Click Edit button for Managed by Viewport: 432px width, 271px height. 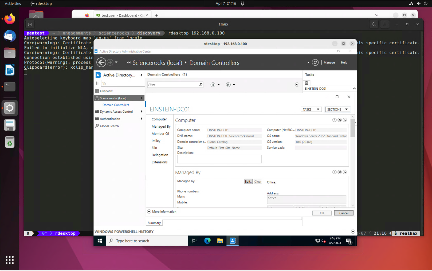(248, 182)
